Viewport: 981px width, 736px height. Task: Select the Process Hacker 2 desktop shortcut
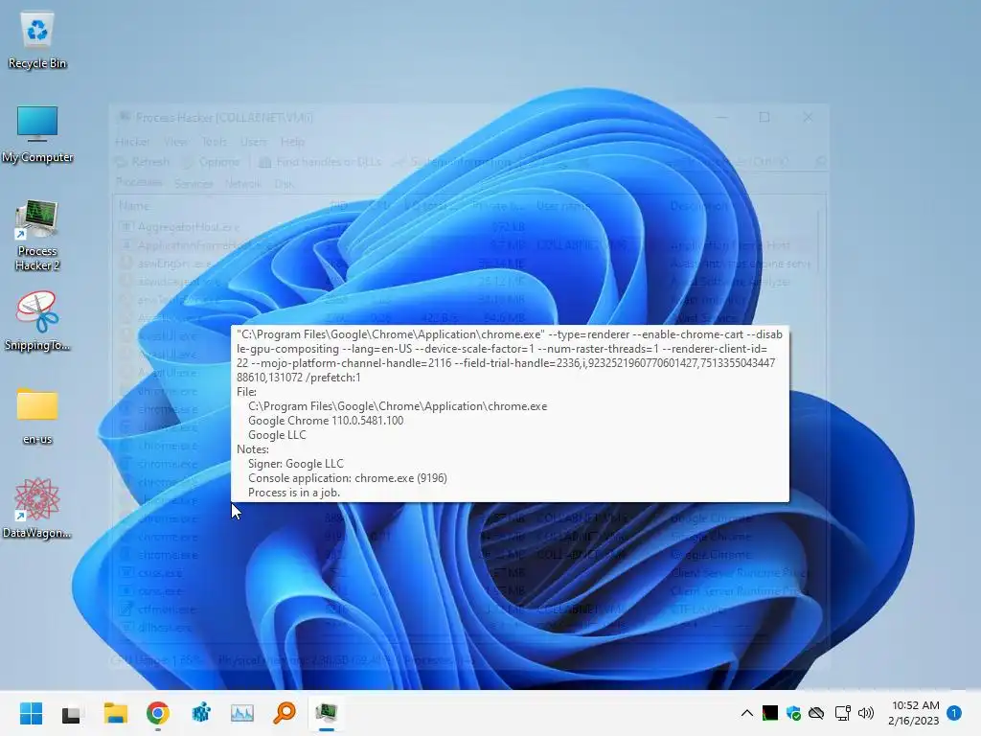click(37, 235)
